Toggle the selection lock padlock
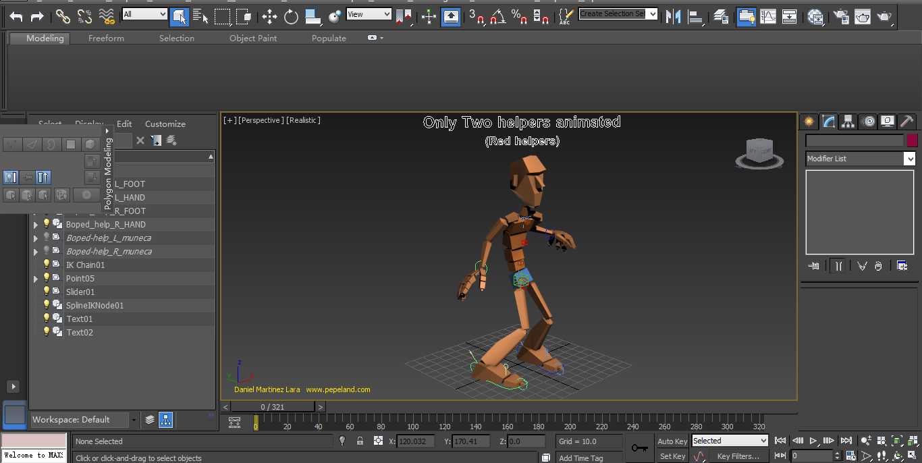This screenshot has width=922, height=463. [x=360, y=441]
